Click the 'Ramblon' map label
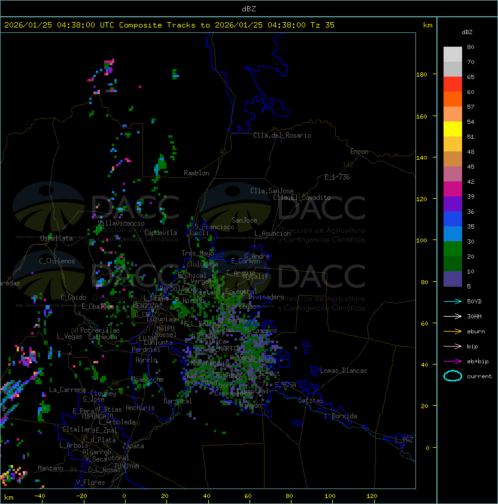 point(196,173)
